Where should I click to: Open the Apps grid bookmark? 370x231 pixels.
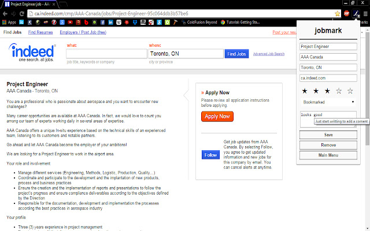9,23
